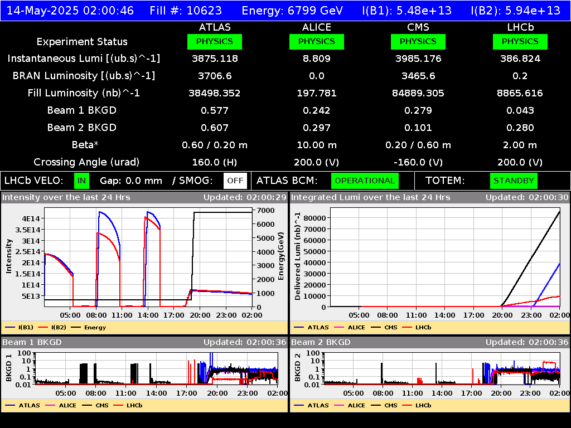This screenshot has width=571, height=428.
Task: Select the blue I(B1) legend entry
Action: point(20,328)
